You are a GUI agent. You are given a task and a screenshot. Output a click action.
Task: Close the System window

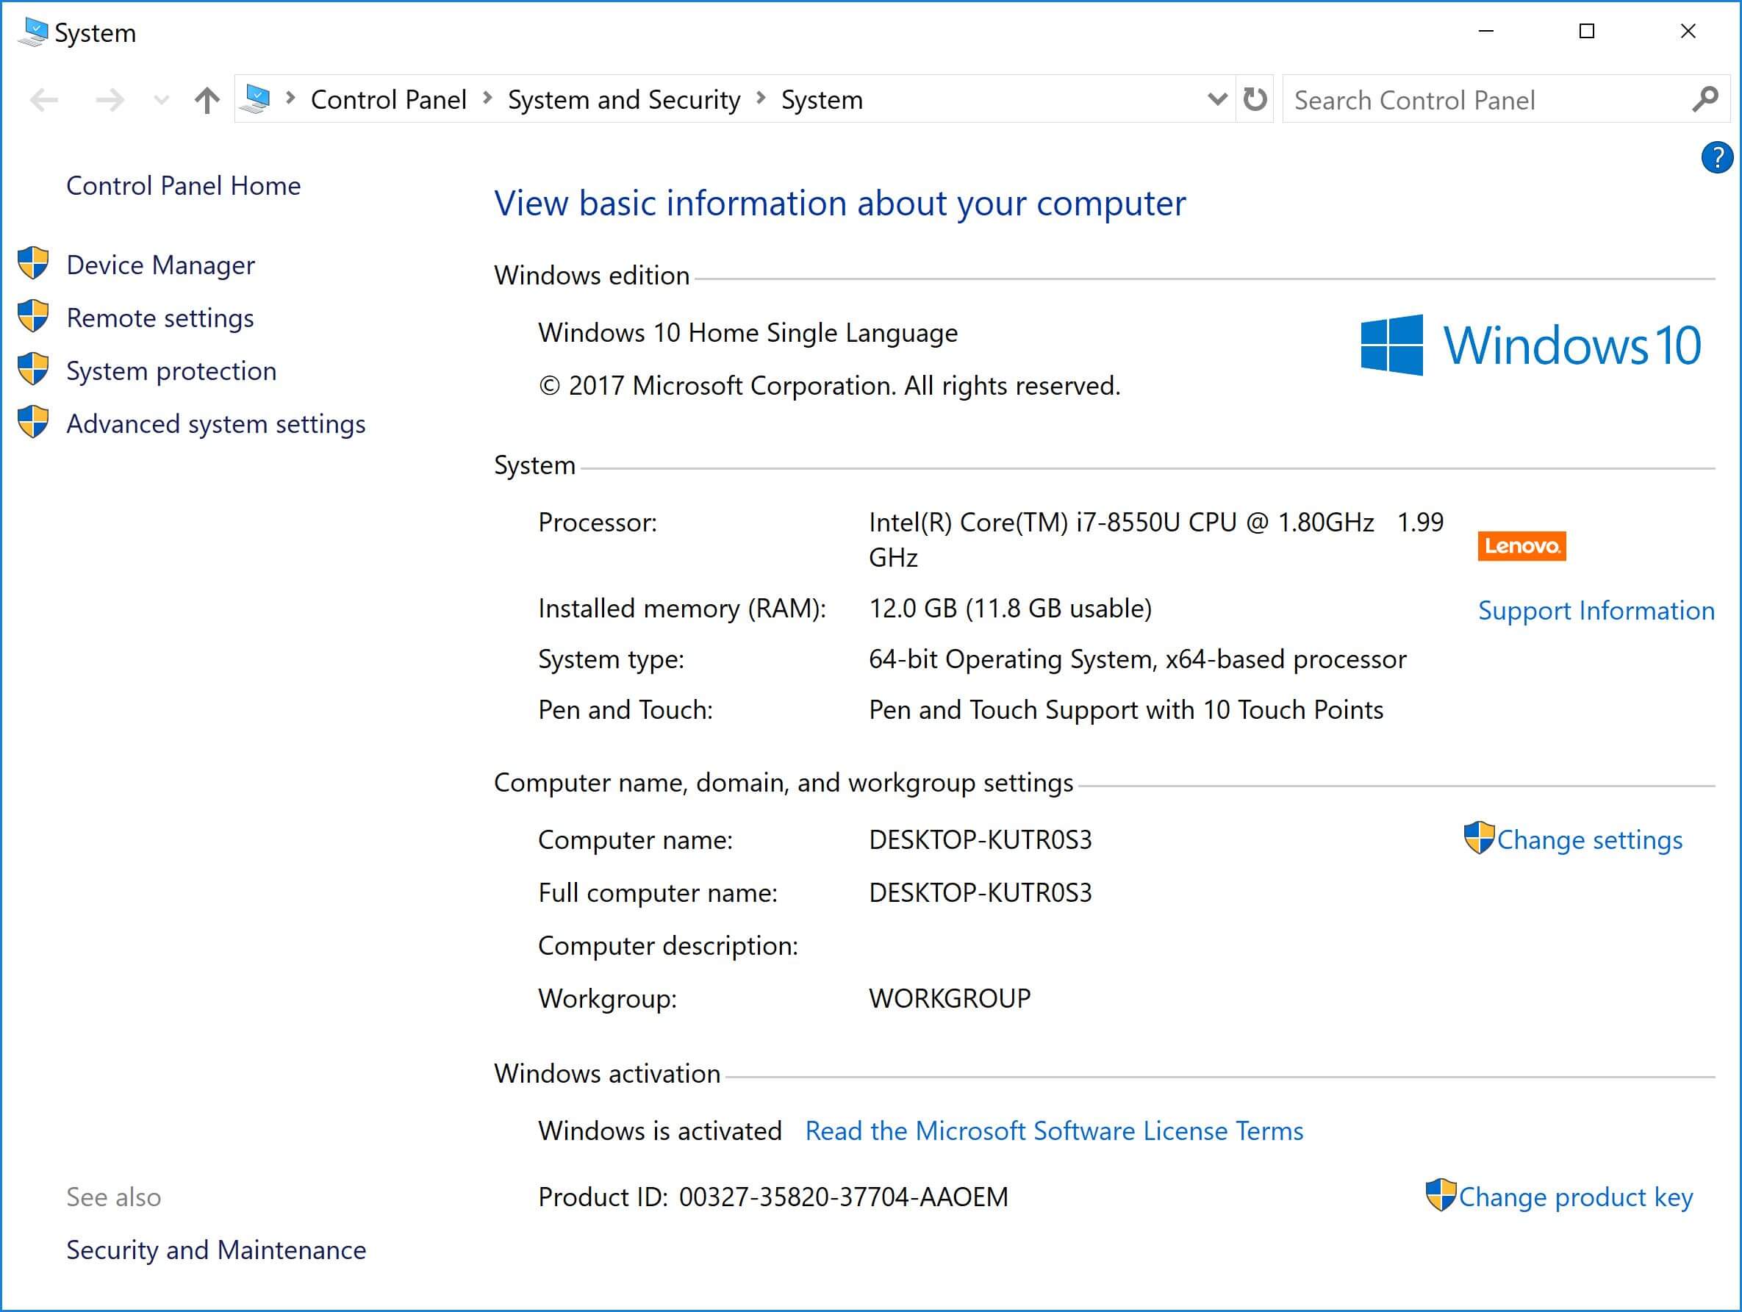(1688, 32)
